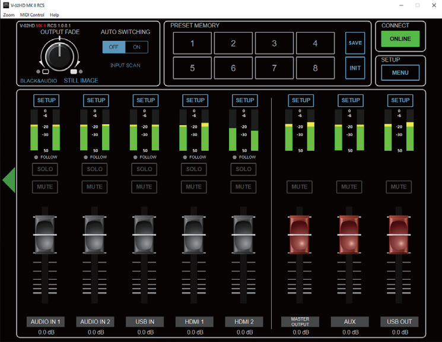442x342 pixels.
Task: Mute the AUDIO IN 1 channel
Action: pyautogui.click(x=45, y=187)
